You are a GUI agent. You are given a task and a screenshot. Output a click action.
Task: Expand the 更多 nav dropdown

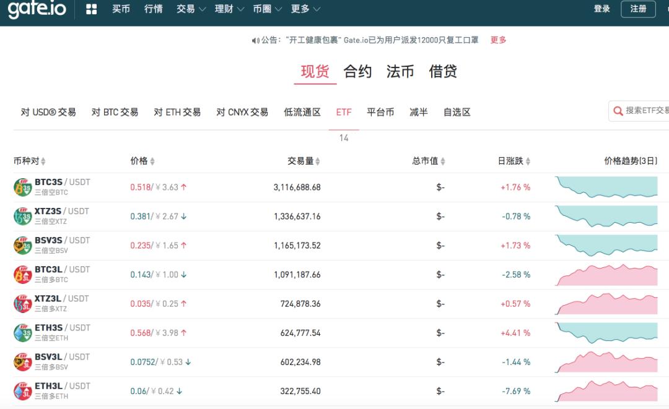point(305,9)
